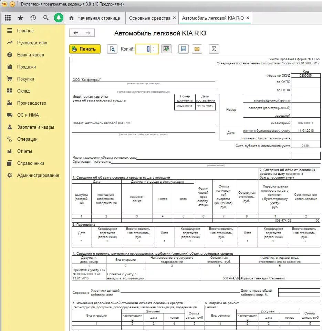
Task: Click organization name ООО "Конфетпром"
Action: click(86, 80)
